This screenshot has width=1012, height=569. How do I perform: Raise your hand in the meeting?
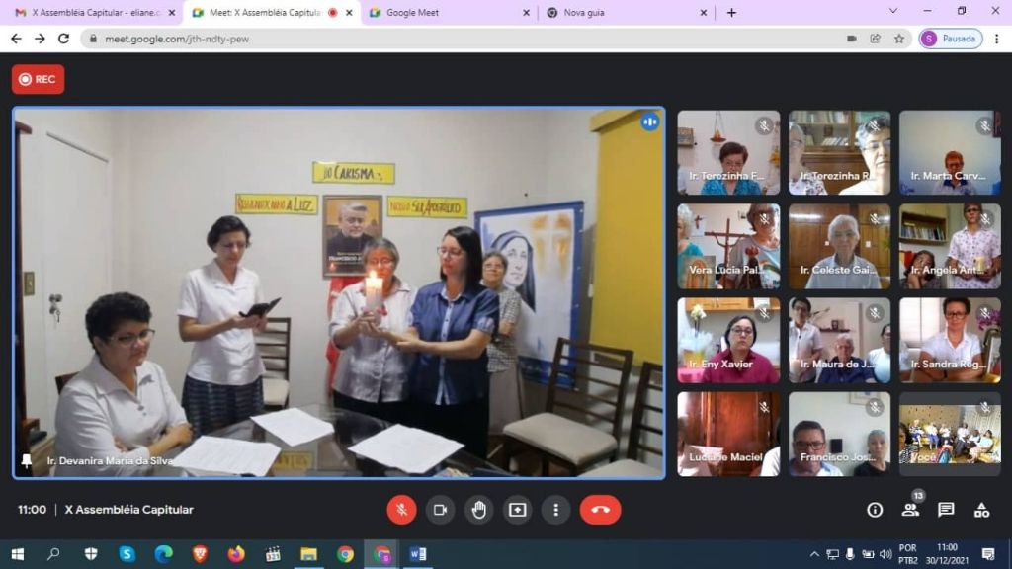478,510
